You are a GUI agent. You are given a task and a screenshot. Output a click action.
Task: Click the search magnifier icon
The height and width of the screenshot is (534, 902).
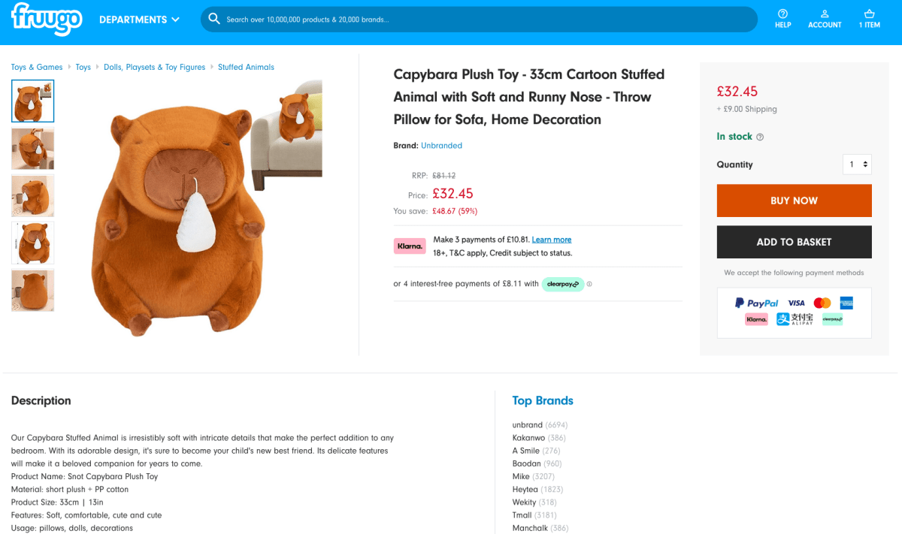point(214,19)
